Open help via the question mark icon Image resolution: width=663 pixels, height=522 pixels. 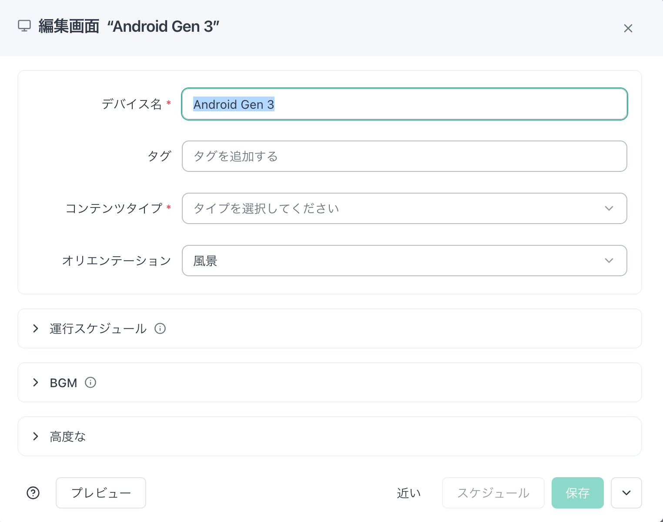tap(33, 493)
